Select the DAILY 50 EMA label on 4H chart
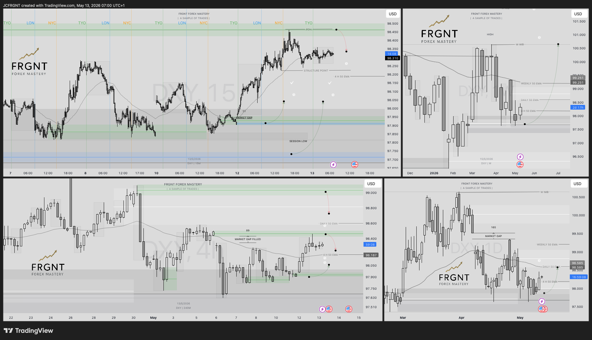Viewport: 592px width, 340px height. [329, 224]
